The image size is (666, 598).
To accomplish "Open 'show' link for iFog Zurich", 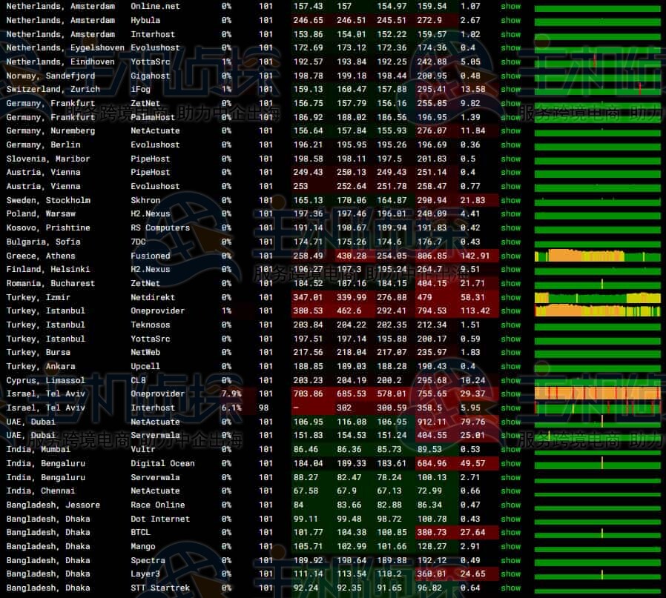I will [510, 90].
